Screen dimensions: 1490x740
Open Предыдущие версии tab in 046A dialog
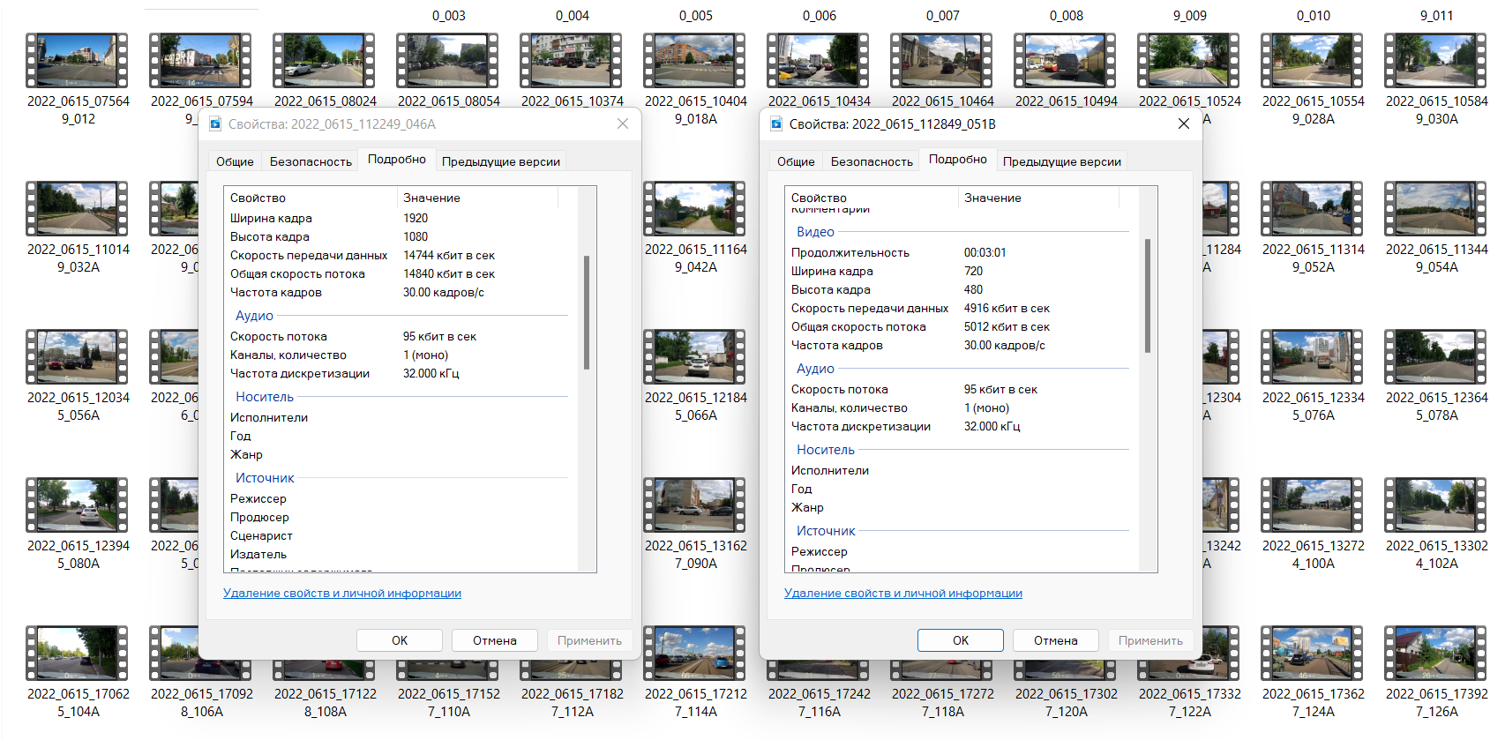click(500, 161)
